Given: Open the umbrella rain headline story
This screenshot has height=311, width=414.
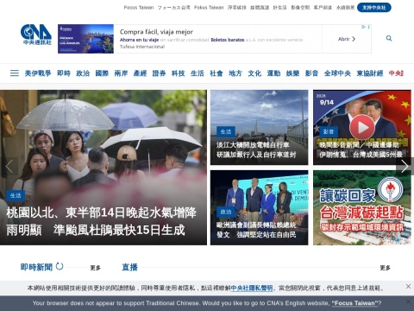Looking at the screenshot, I should point(103,168).
